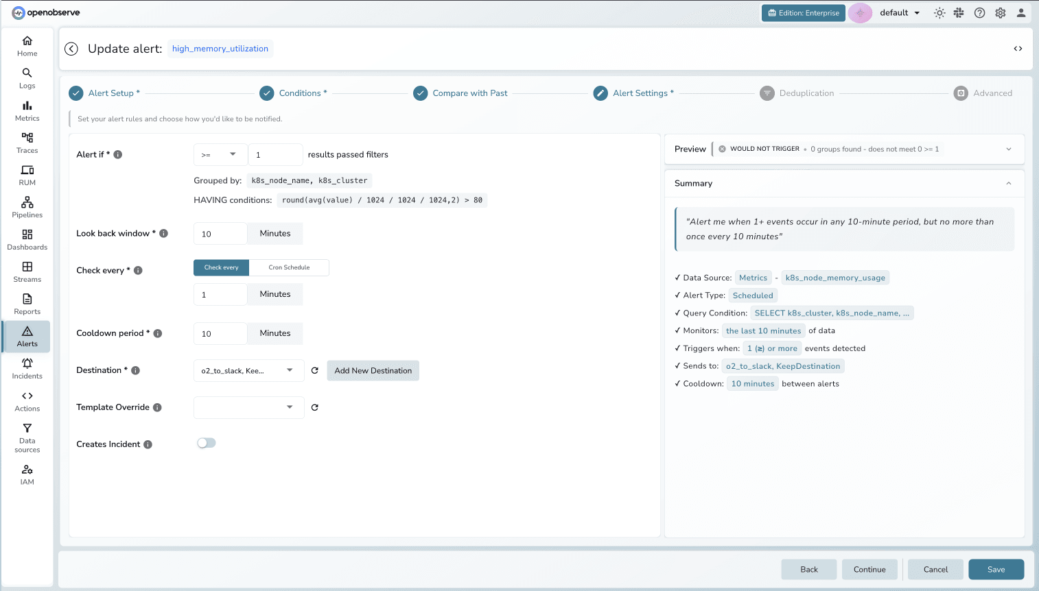Open Reports in the sidebar
1039x591 pixels.
click(x=27, y=304)
